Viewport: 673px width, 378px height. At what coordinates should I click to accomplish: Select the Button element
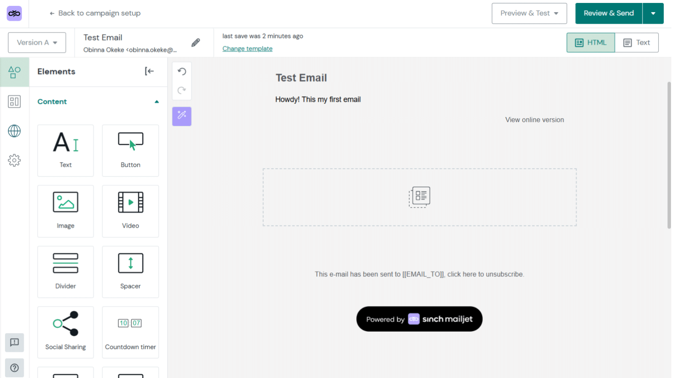point(130,150)
